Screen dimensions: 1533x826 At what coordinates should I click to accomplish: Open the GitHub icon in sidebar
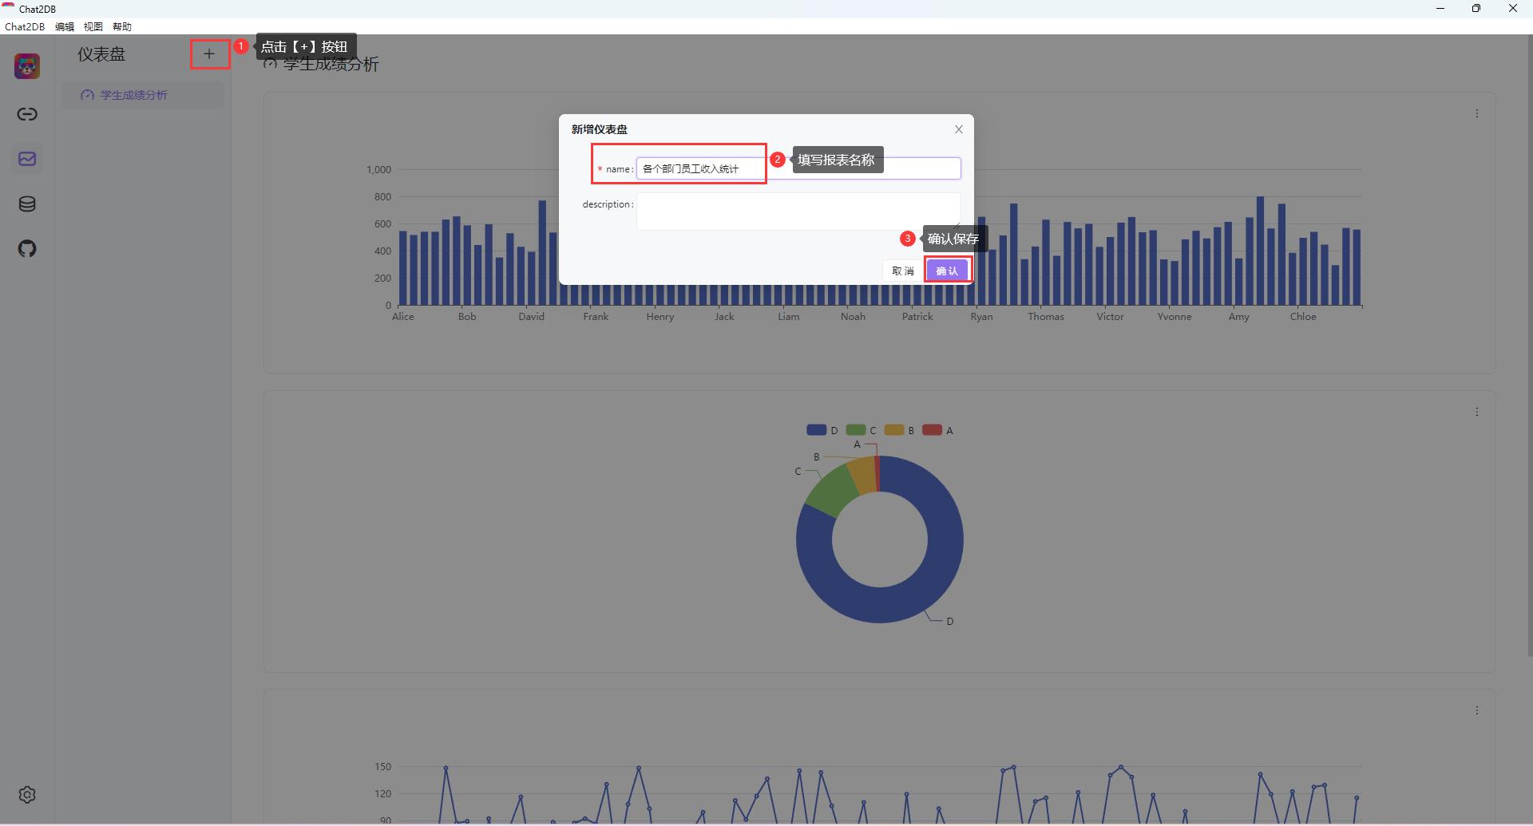click(27, 249)
